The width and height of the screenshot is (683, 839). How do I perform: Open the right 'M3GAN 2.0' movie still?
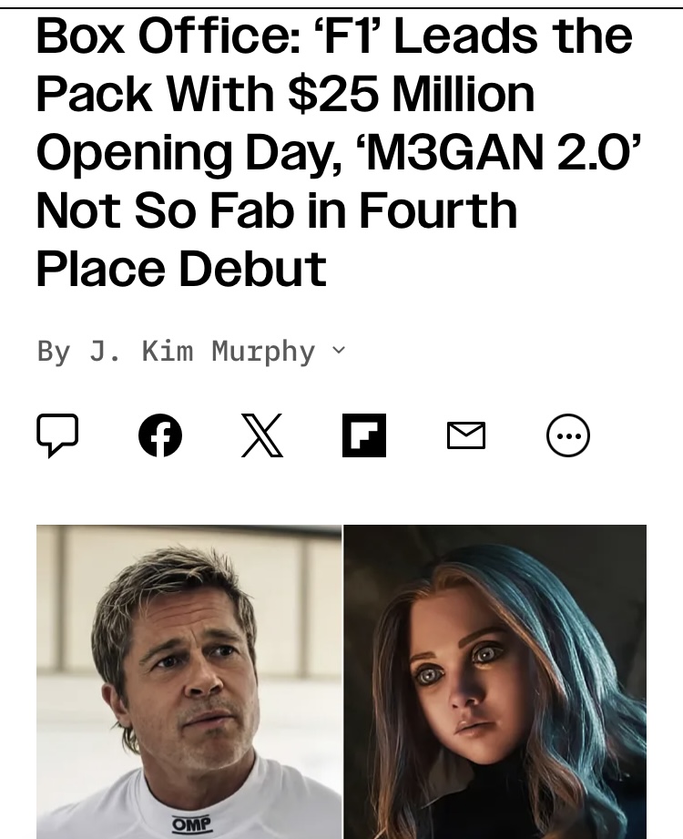494,681
